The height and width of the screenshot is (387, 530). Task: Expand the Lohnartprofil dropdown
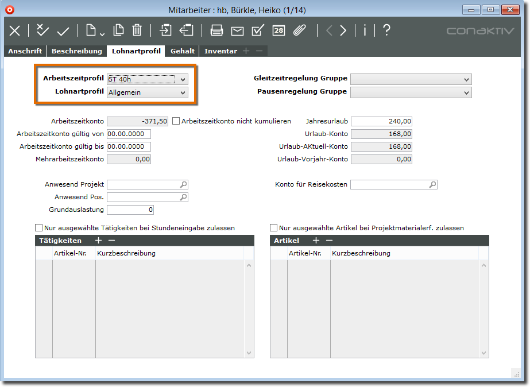click(x=183, y=92)
